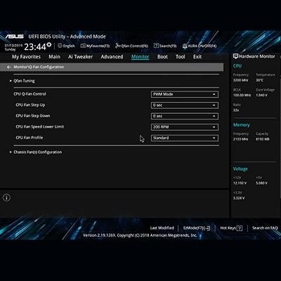This screenshot has width=281, height=281.
Task: Open My Favorites tab
Action: (26, 57)
